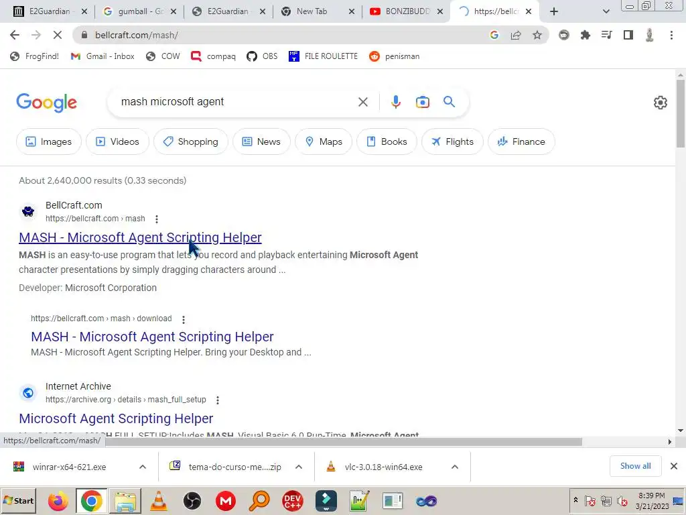Switch to the New Tab tab
The height and width of the screenshot is (515, 686).
click(316, 11)
